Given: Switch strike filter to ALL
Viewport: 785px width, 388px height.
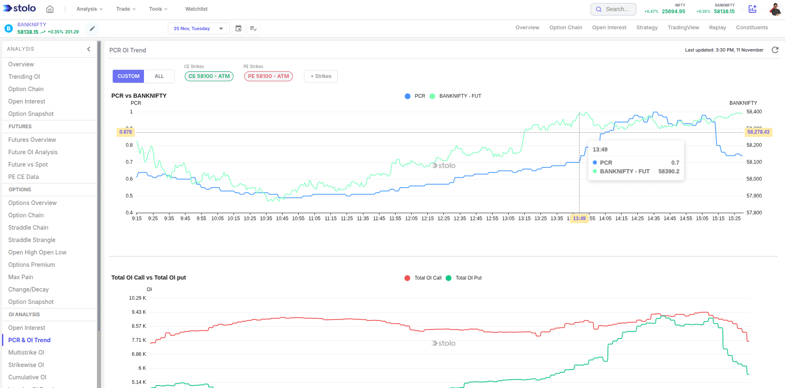Looking at the screenshot, I should coord(159,76).
